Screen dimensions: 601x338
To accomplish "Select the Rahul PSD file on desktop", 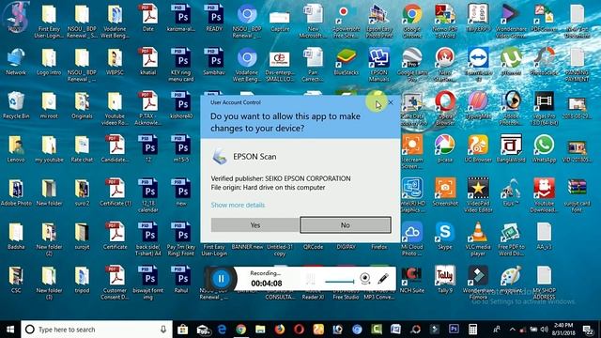I will (x=181, y=280).
